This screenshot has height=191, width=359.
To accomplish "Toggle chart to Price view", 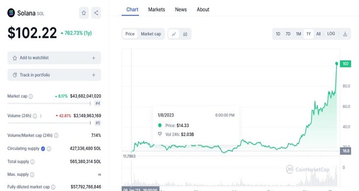I will tap(130, 34).
